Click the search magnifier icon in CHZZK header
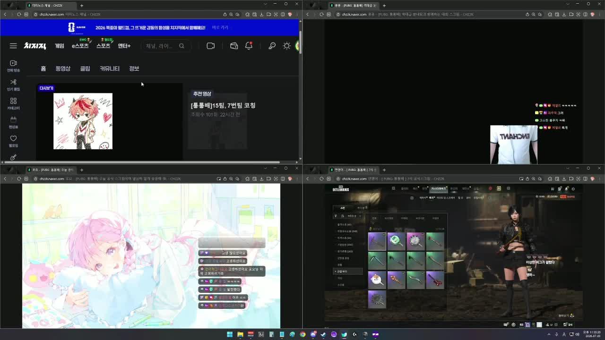The image size is (605, 340). pos(181,46)
